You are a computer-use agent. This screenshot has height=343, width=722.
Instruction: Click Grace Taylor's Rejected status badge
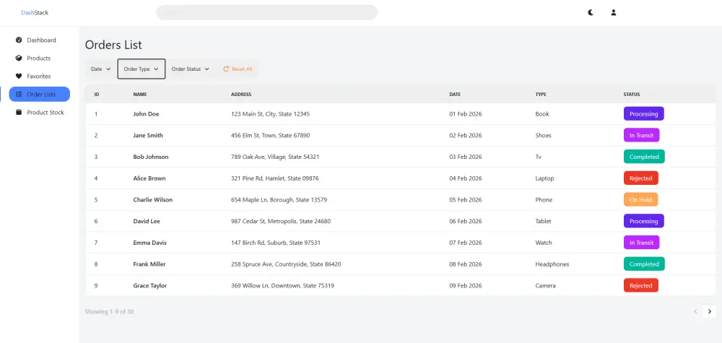(641, 285)
